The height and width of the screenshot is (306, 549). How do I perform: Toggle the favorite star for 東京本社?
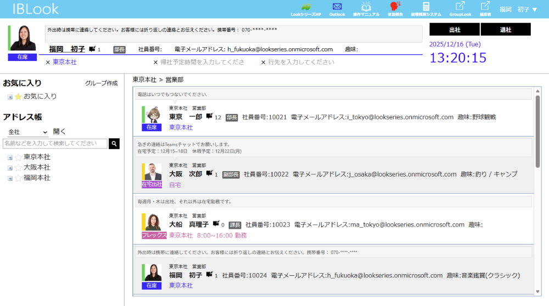[18, 157]
